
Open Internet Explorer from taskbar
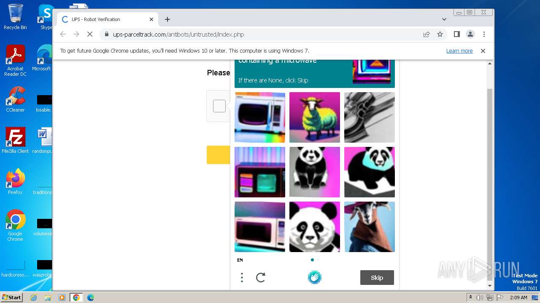[34, 298]
